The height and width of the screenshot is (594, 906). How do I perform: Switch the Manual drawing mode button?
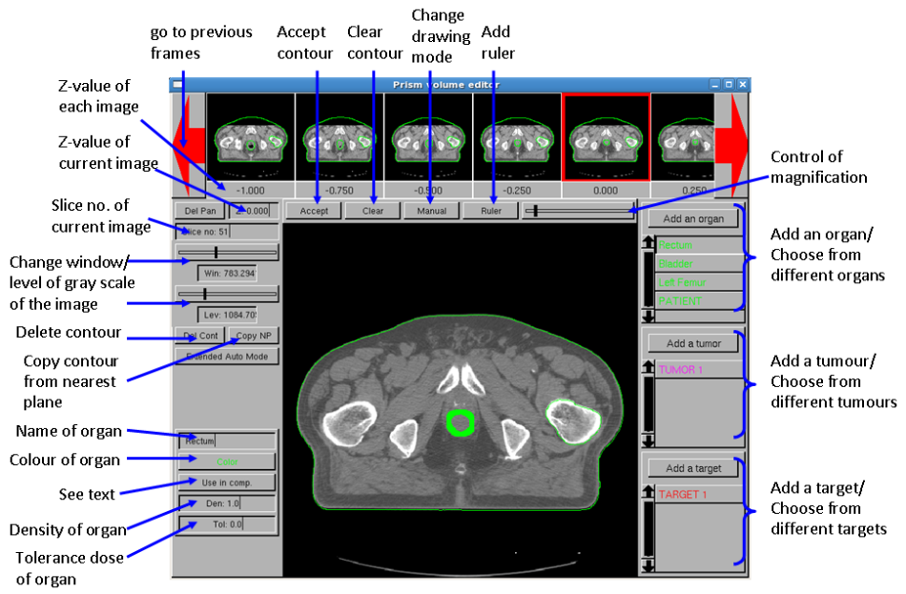point(431,211)
